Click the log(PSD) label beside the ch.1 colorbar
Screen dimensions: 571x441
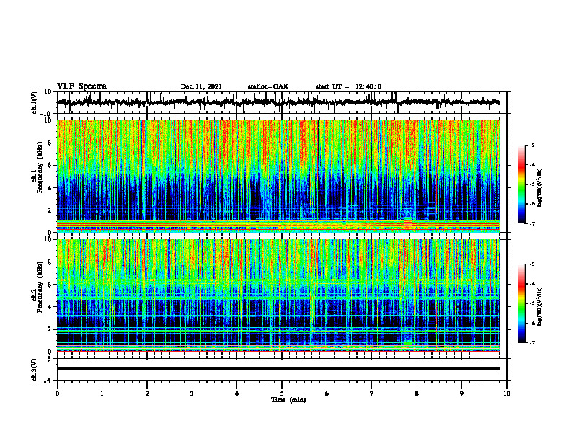540,187
